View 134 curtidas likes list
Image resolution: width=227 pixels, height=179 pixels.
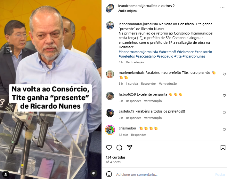tap(116, 157)
